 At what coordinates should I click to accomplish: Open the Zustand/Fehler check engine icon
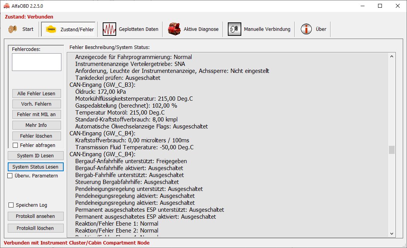[x=51, y=29]
